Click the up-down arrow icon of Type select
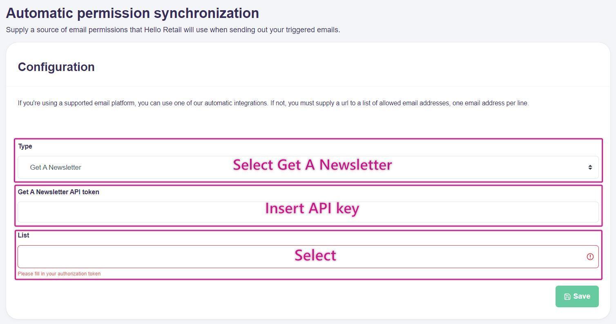This screenshot has height=324, width=616. pyautogui.click(x=590, y=167)
